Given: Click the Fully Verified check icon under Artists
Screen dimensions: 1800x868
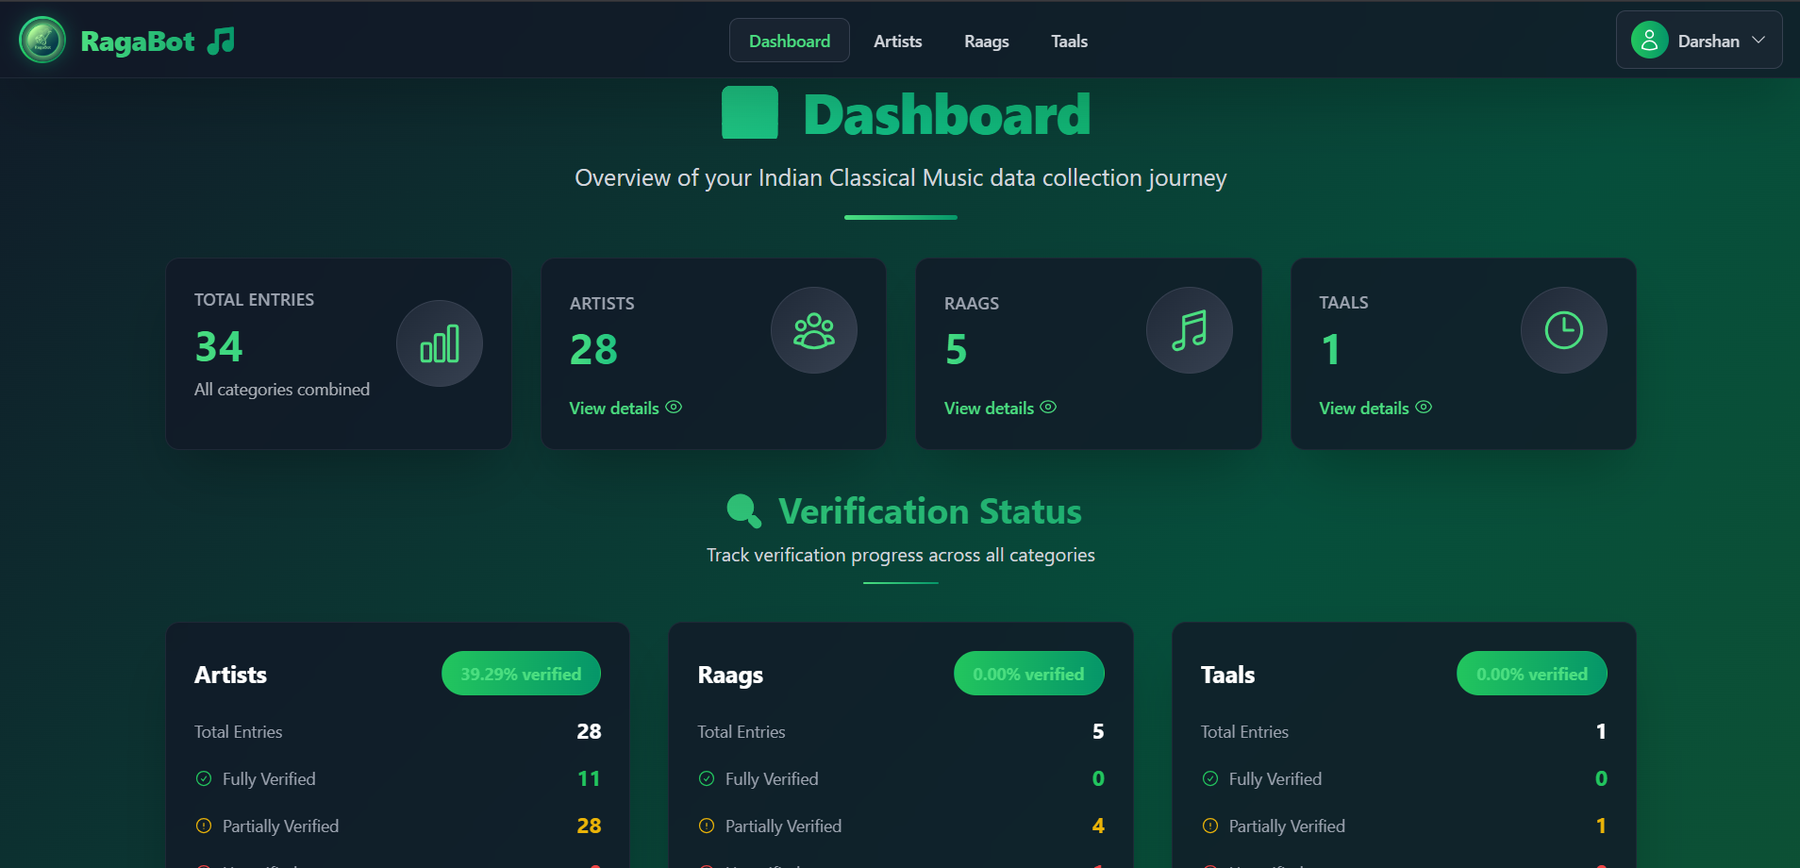Looking at the screenshot, I should pyautogui.click(x=203, y=778).
